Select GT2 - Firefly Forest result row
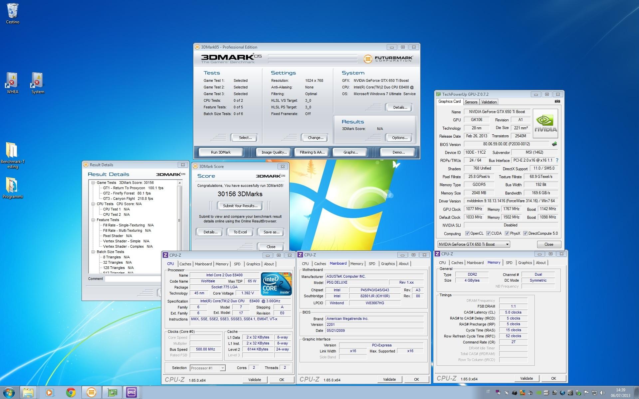Image resolution: width=639 pixels, height=399 pixels. coord(126,193)
